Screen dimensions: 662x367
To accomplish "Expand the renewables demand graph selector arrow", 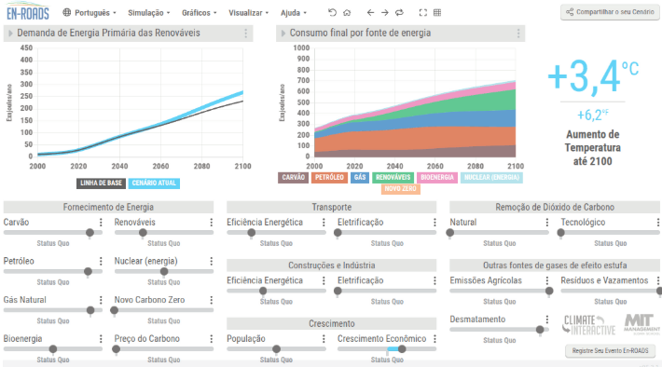I will pyautogui.click(x=10, y=34).
